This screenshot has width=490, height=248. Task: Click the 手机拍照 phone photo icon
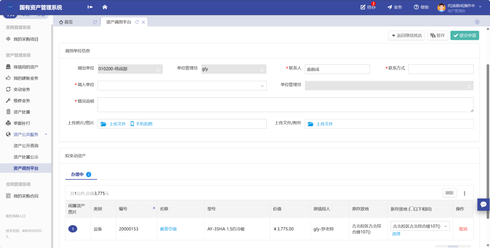[x=132, y=124]
